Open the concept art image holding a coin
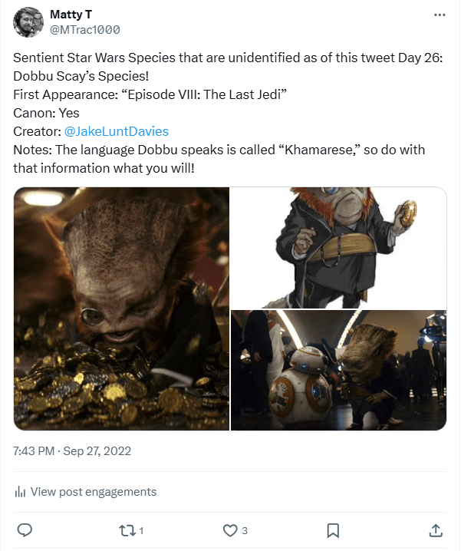This screenshot has width=461, height=551. [338, 247]
